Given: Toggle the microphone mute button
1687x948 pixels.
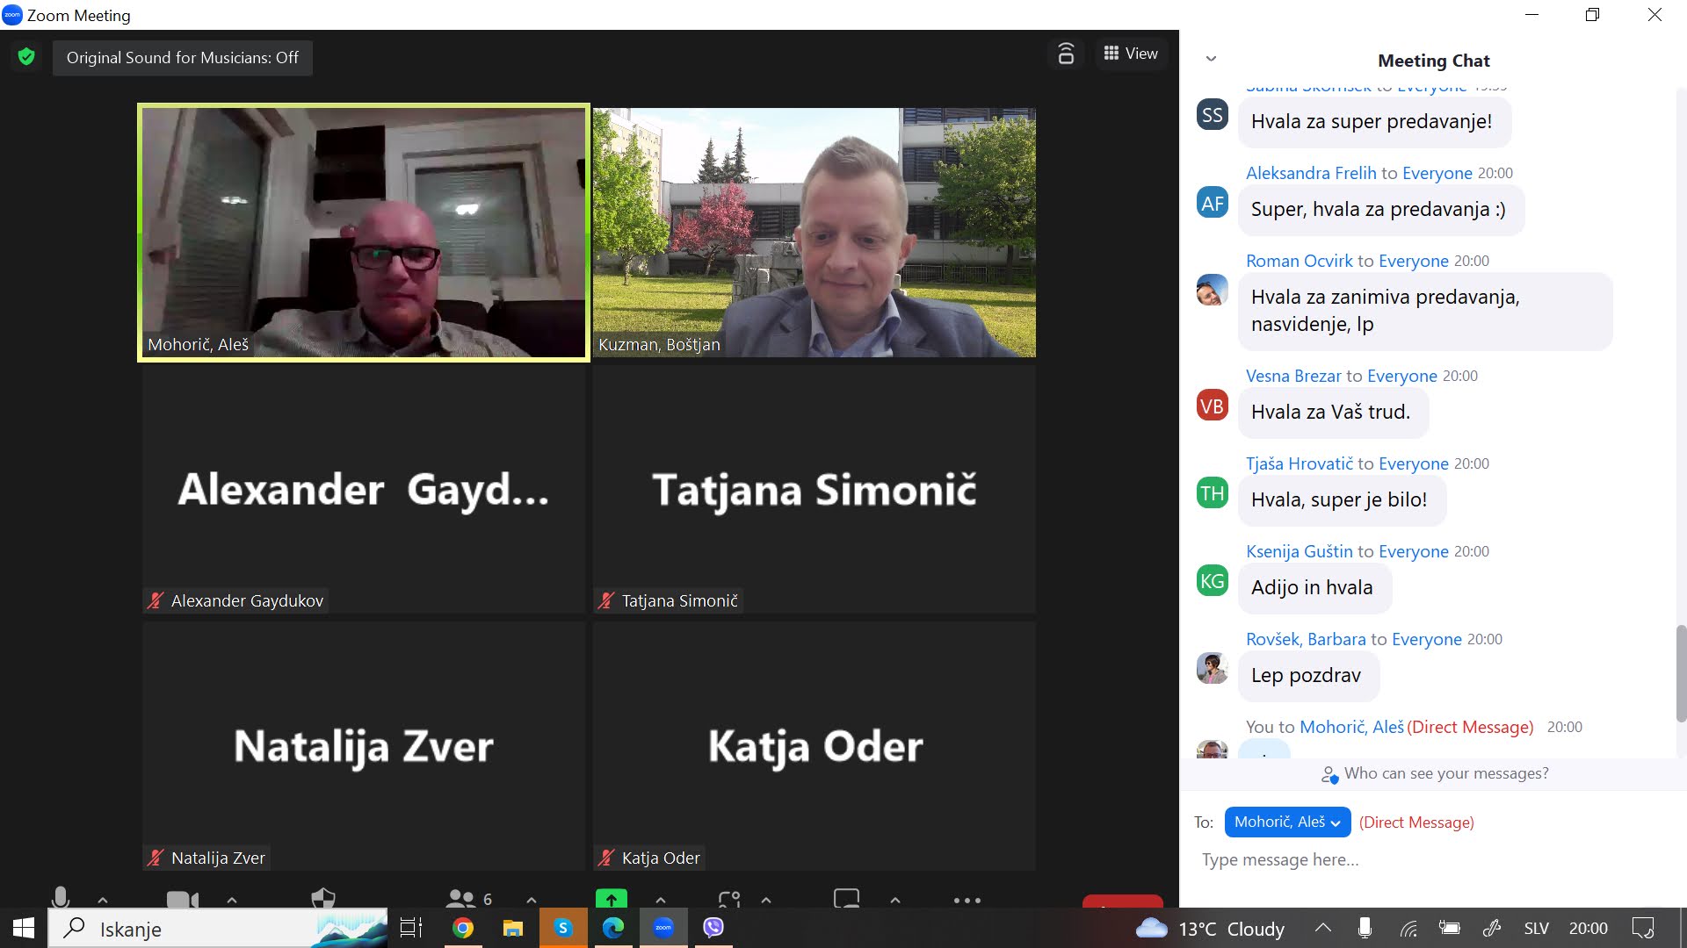Looking at the screenshot, I should point(60,898).
